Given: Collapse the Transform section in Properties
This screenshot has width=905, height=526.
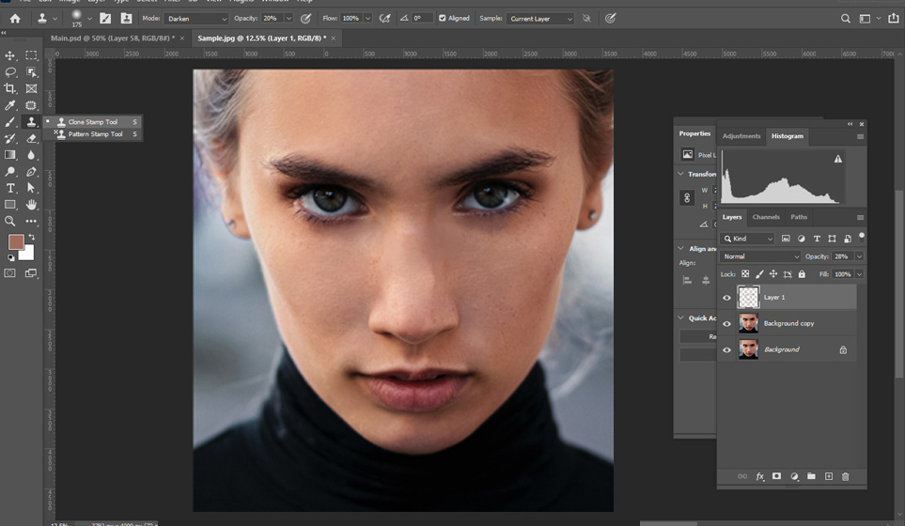Looking at the screenshot, I should [x=681, y=174].
